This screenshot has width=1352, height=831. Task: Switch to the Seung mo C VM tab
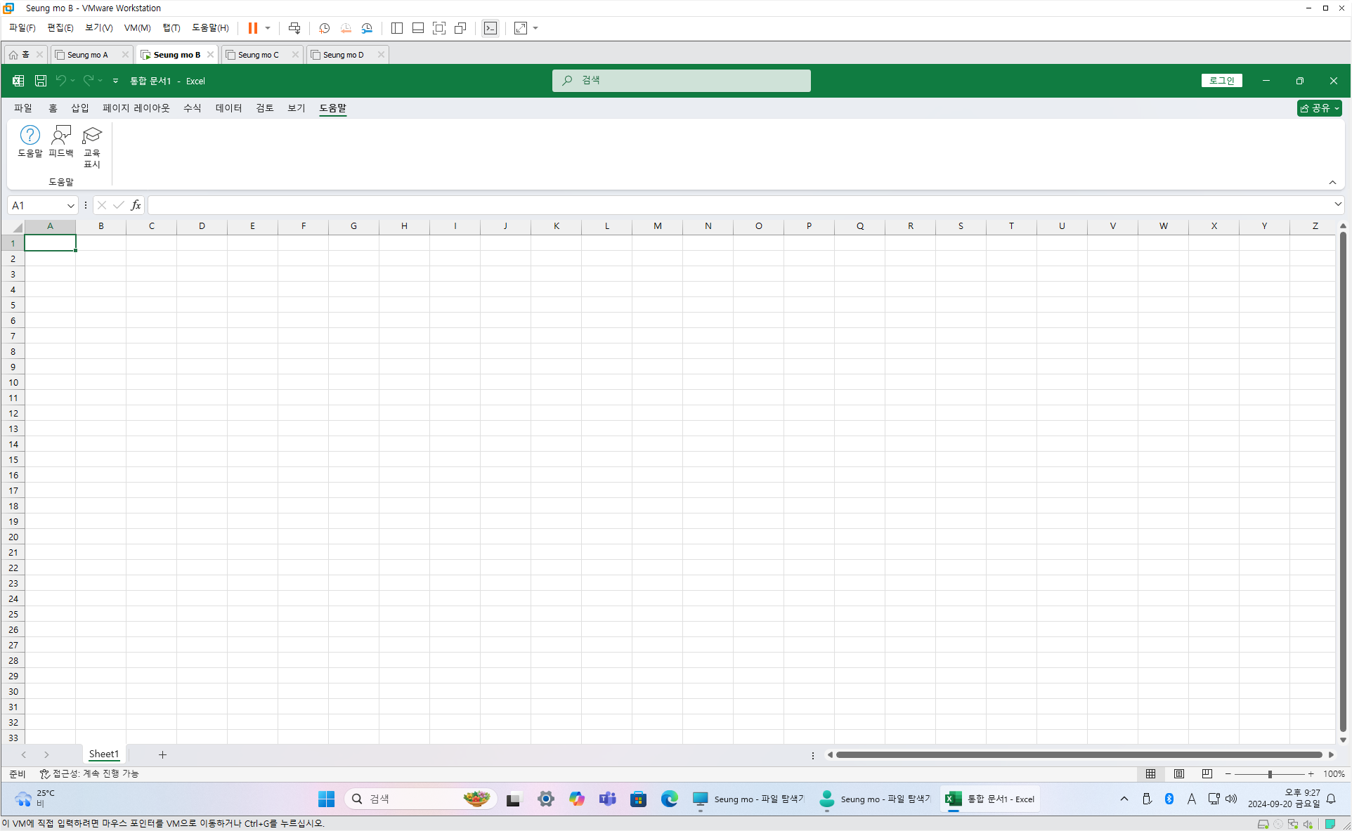pos(258,55)
